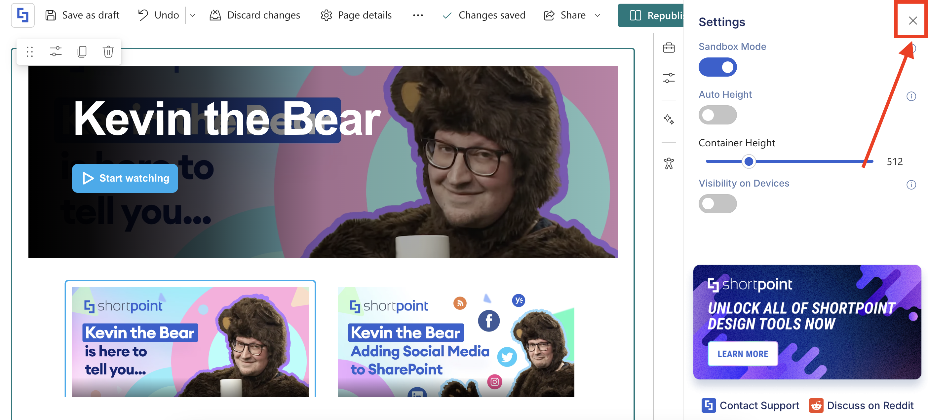Enable the Auto Height toggle
This screenshot has height=420, width=928.
click(x=717, y=115)
